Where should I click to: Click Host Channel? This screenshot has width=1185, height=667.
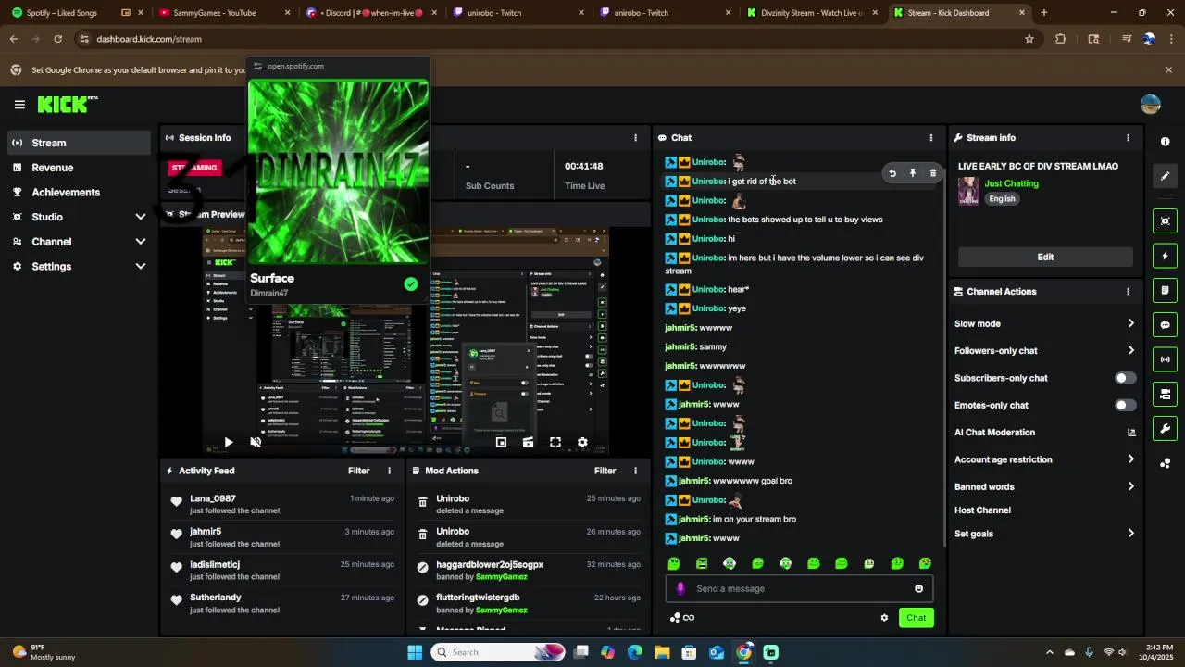(982, 510)
